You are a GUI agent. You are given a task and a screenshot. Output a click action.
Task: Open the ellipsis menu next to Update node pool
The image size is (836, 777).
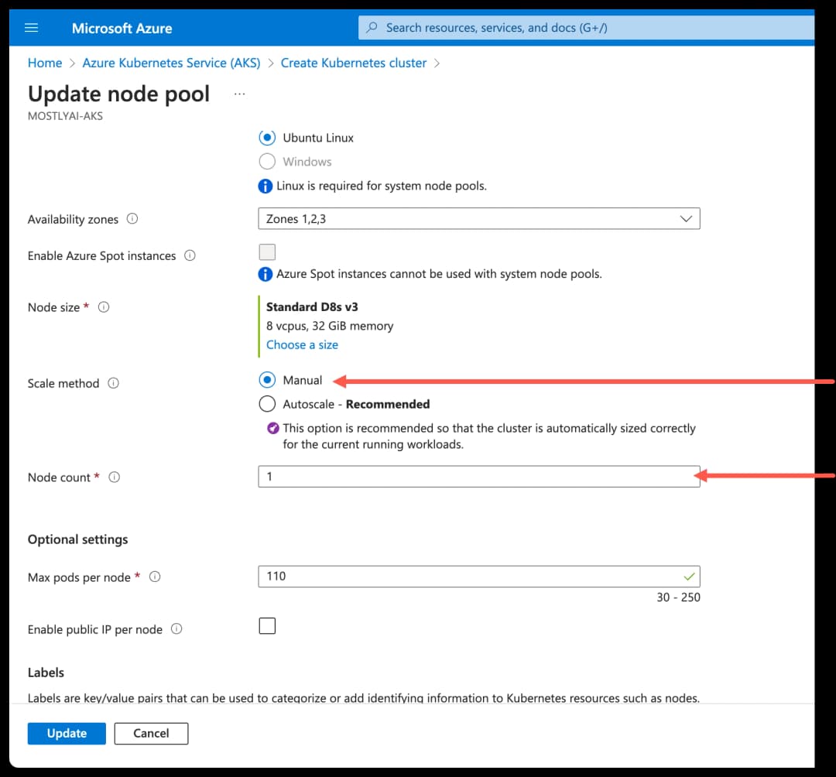(239, 92)
